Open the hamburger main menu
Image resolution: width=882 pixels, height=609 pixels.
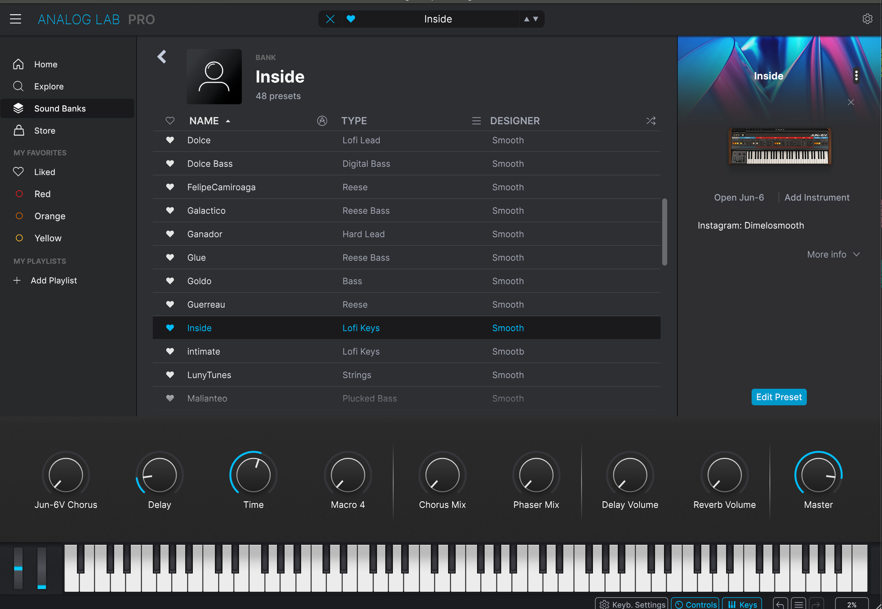[x=15, y=19]
